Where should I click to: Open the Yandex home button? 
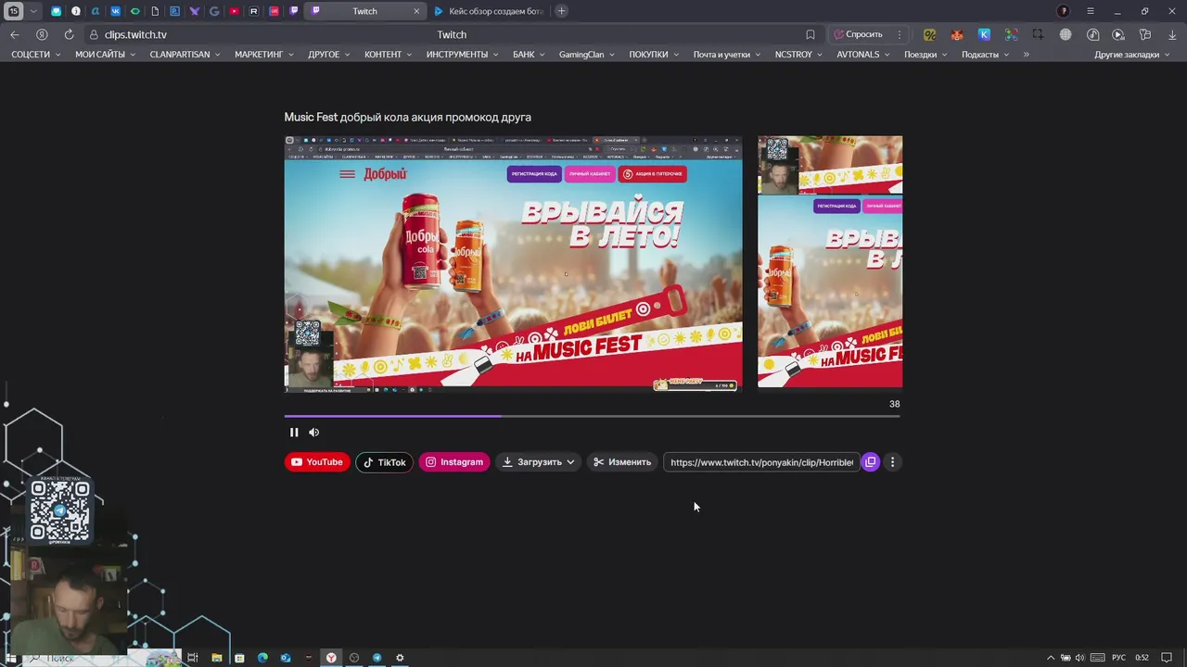pos(42,34)
